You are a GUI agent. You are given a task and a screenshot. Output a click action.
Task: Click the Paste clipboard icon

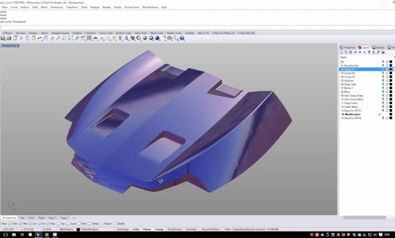[33, 38]
